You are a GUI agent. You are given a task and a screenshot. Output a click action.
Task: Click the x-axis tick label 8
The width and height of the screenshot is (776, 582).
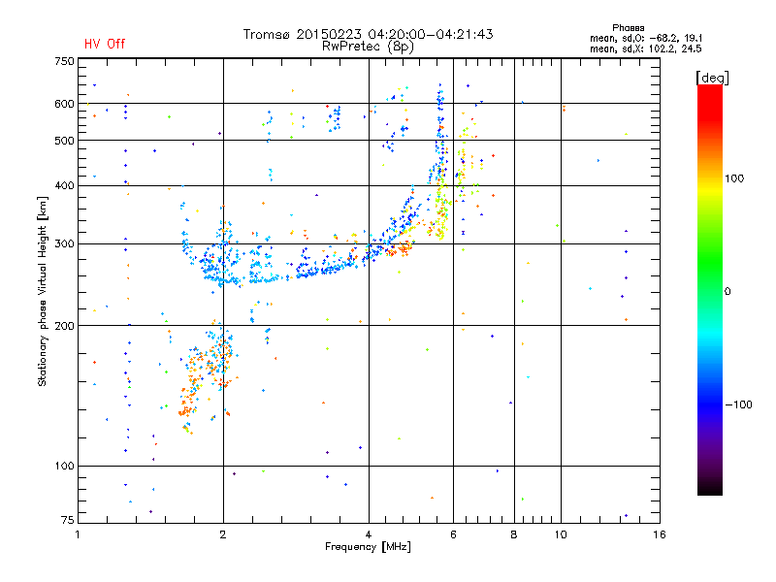click(x=514, y=534)
